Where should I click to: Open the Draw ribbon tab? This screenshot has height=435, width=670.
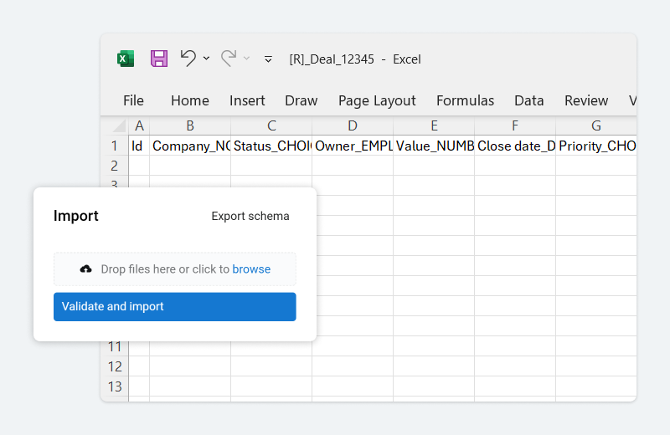pyautogui.click(x=301, y=100)
